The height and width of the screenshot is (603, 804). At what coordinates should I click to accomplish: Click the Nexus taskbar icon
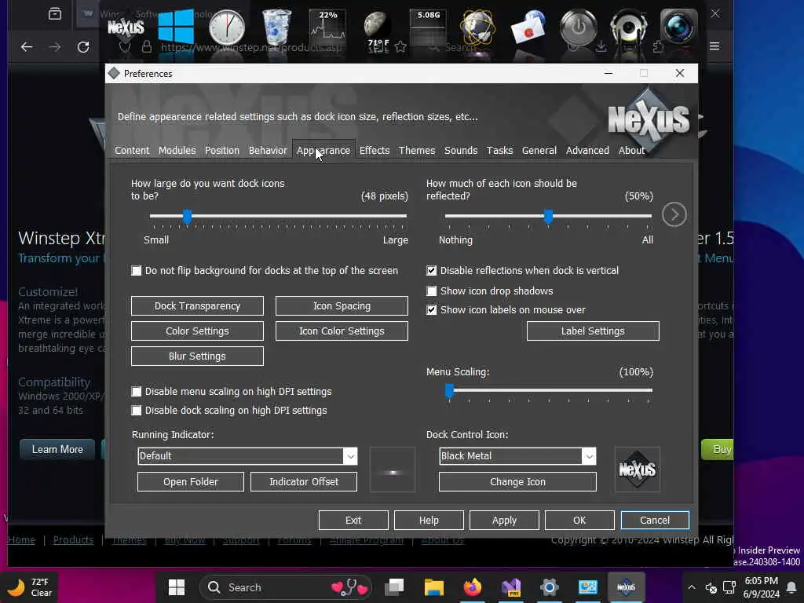[626, 587]
